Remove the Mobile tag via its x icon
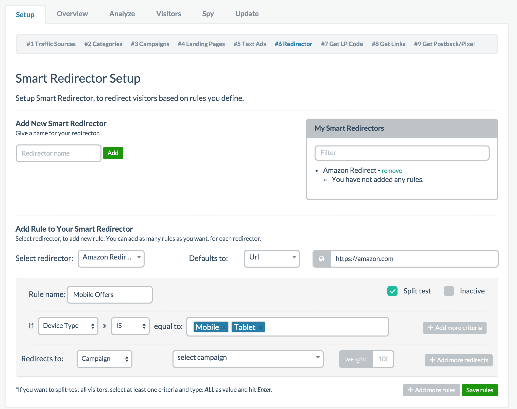 [x=224, y=328]
